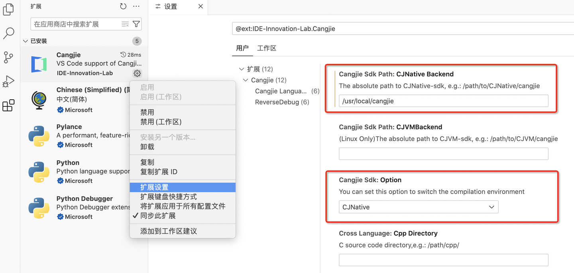
Task: Toggle the 同步此扩展 checked menu item
Action: [158, 216]
